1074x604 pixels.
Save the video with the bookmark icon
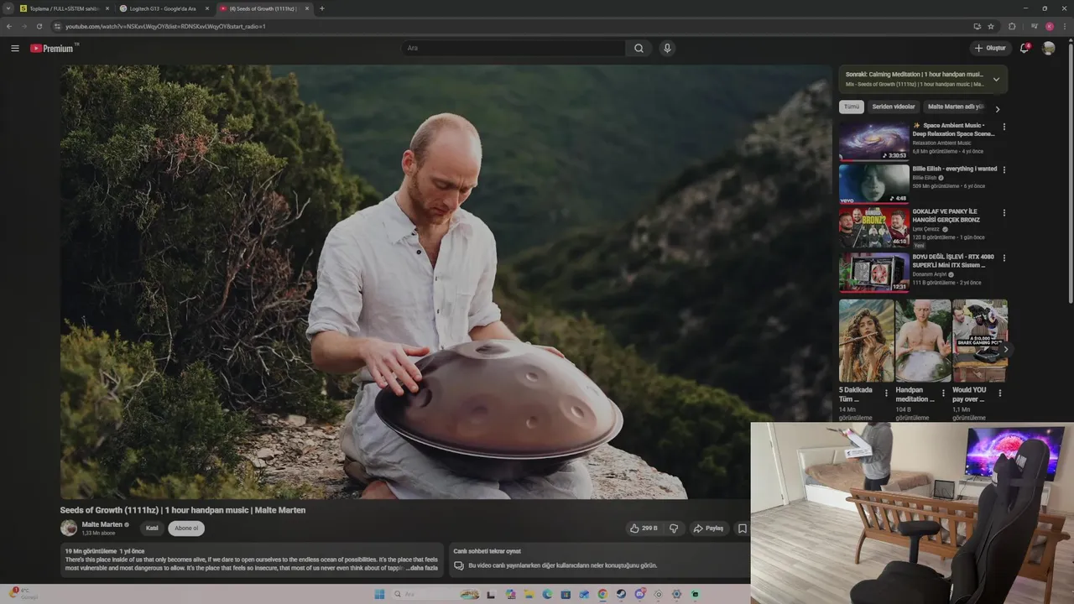tap(742, 528)
